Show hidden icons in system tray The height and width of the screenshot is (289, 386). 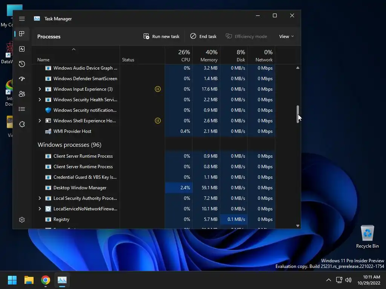pos(328,280)
